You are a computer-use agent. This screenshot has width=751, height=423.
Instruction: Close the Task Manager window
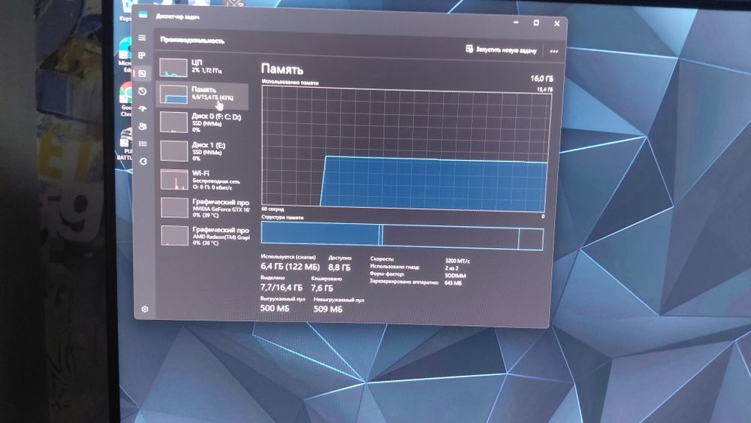click(556, 23)
